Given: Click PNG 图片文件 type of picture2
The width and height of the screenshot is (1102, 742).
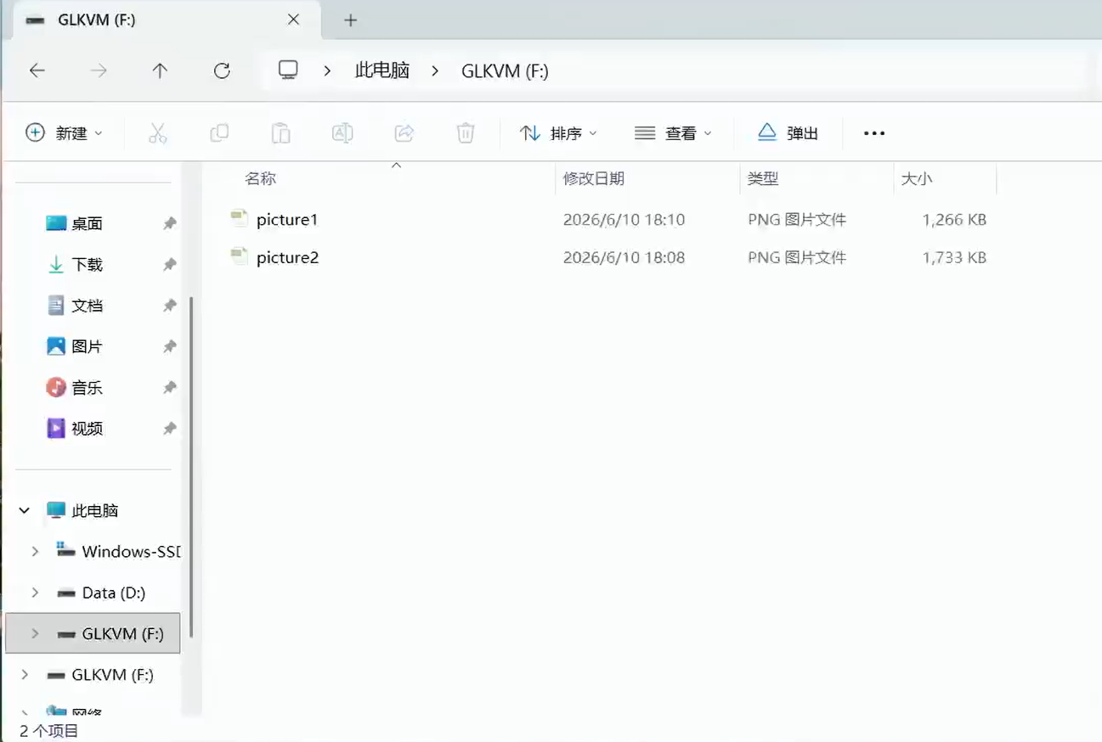Looking at the screenshot, I should [797, 257].
